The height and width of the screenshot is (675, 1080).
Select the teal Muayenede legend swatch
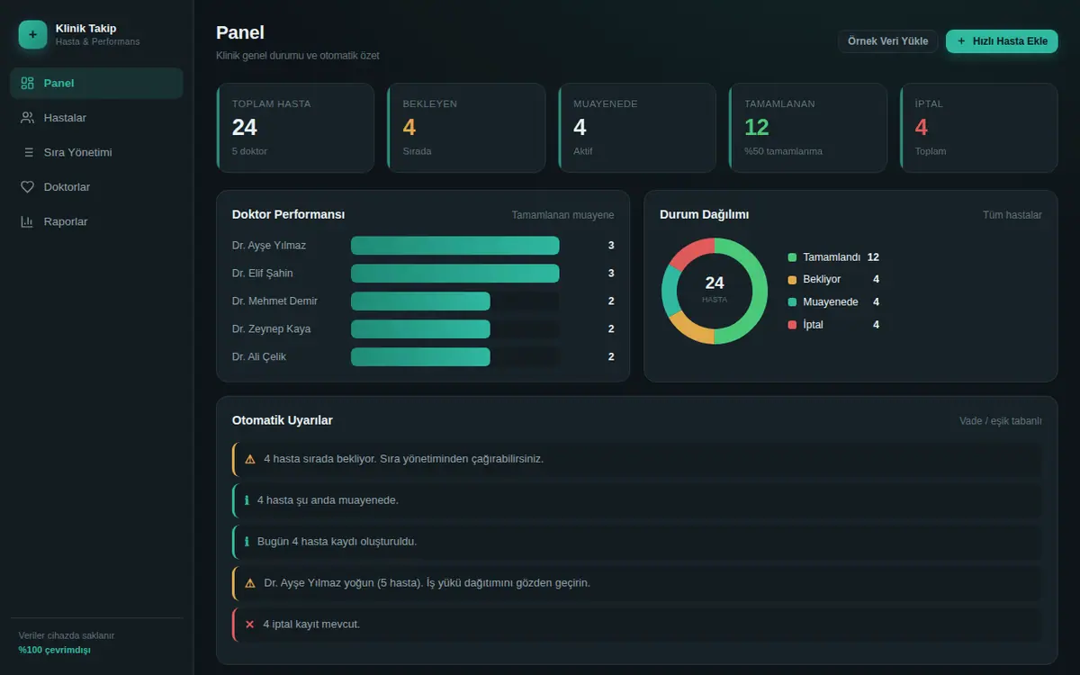coord(792,302)
